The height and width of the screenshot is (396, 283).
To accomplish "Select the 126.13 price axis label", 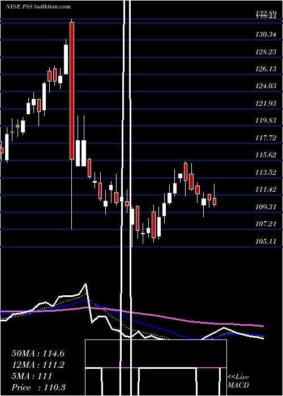I will 266,69.
